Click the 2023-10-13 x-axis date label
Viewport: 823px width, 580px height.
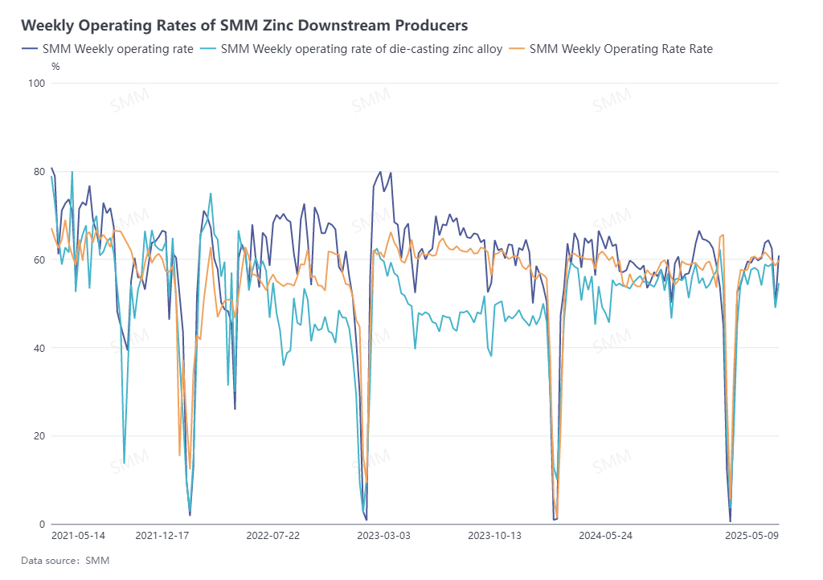(x=494, y=536)
